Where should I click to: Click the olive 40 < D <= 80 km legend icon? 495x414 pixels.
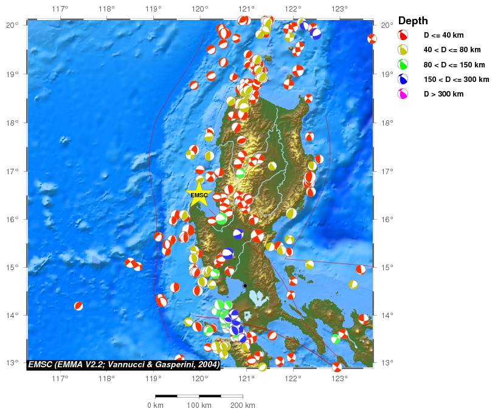point(403,50)
